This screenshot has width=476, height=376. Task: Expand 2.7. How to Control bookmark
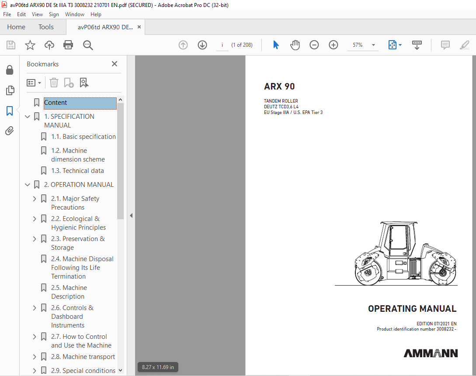click(35, 337)
